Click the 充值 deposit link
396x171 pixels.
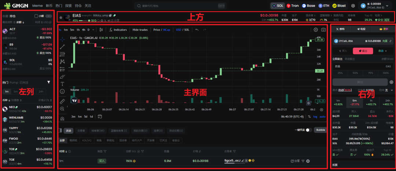pyautogui.click(x=385, y=41)
